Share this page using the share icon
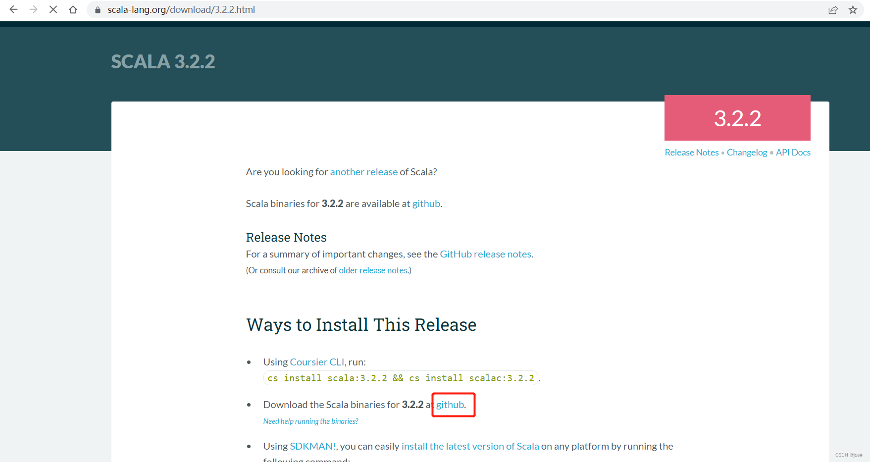The width and height of the screenshot is (870, 462). tap(833, 10)
